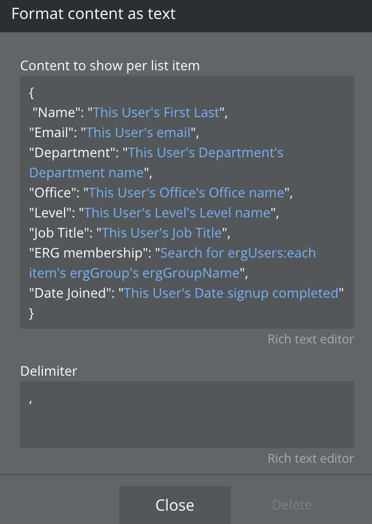
Task: Select the "This User's First Last" expression
Action: pos(156,113)
